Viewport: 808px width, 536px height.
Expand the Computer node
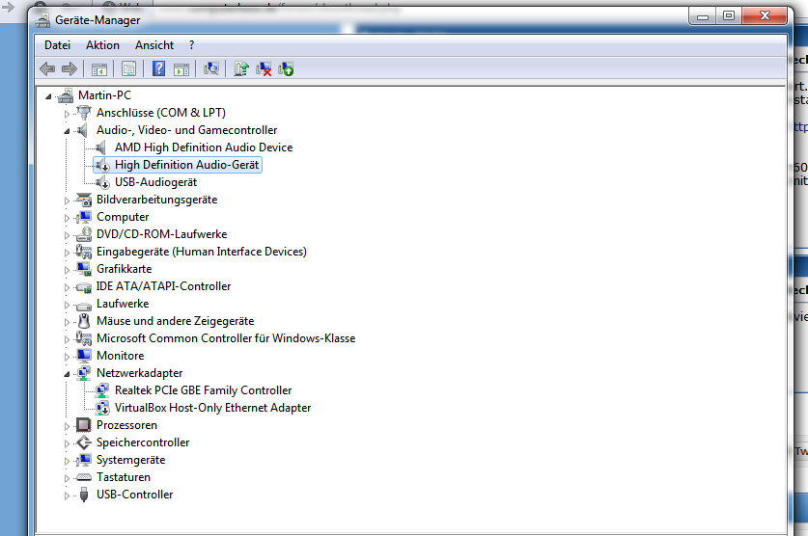[x=67, y=218]
